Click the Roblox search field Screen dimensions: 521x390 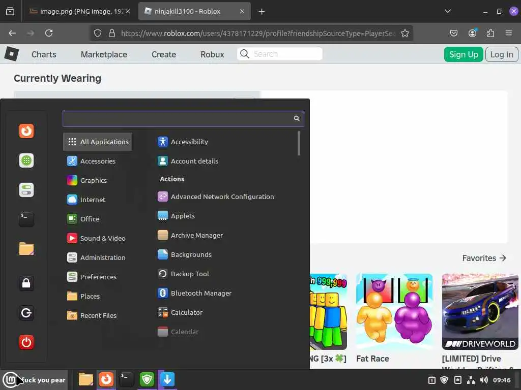coord(279,54)
